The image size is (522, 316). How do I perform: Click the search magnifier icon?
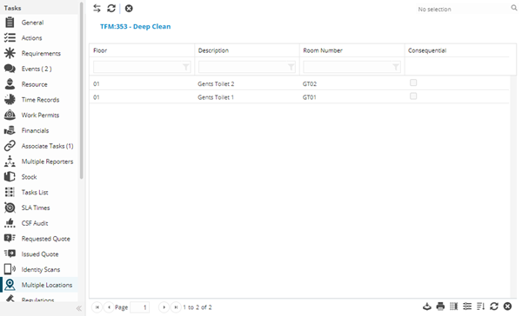[514, 8]
